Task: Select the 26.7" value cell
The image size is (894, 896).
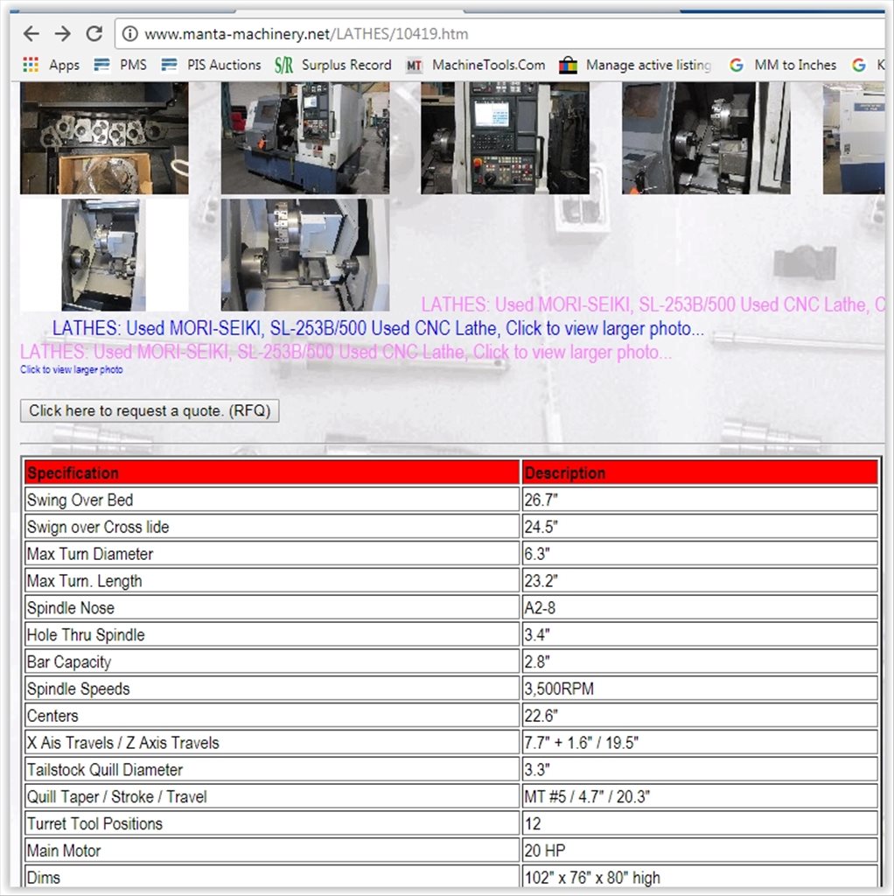Action: pyautogui.click(x=700, y=500)
